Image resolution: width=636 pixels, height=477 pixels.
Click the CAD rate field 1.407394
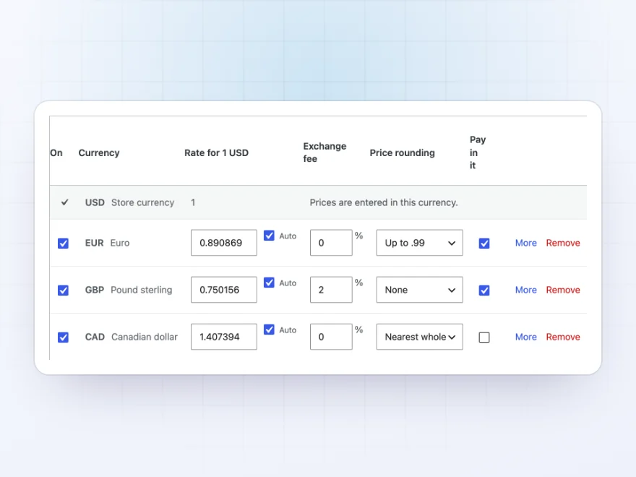point(224,337)
